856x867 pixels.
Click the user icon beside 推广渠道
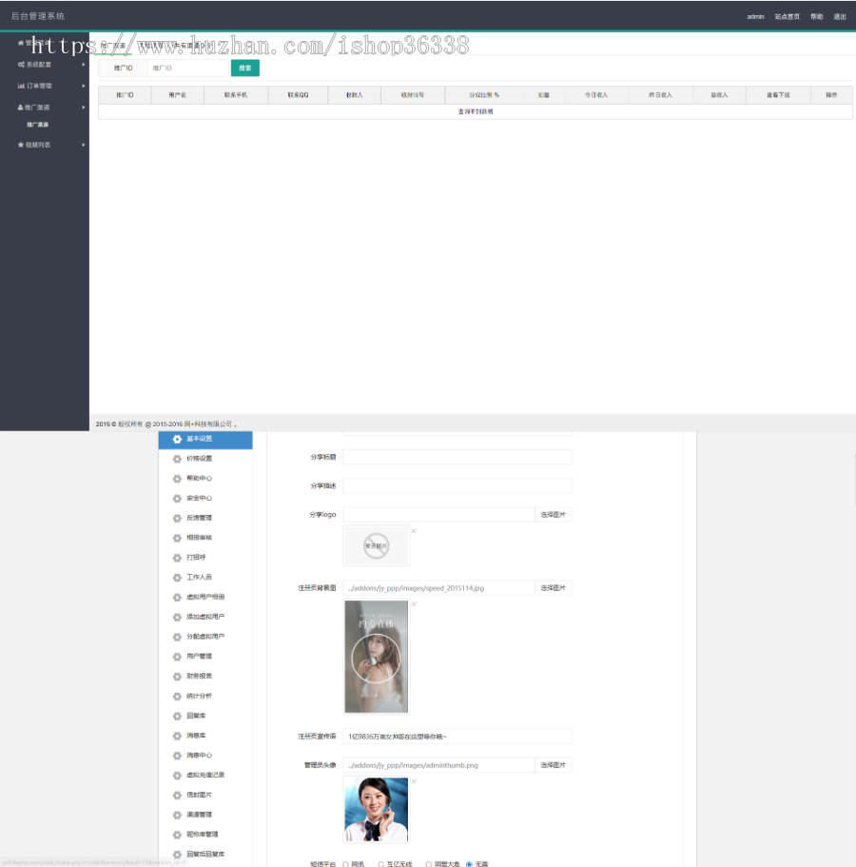pos(21,108)
